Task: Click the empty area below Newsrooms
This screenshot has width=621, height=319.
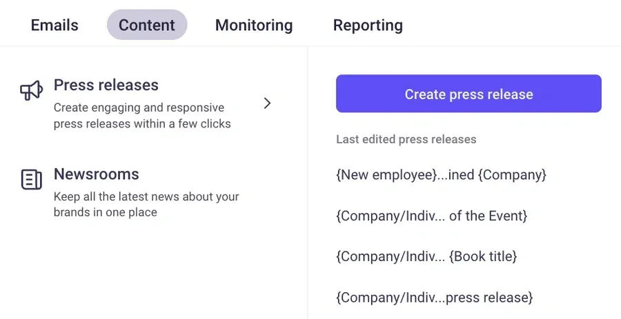Action: (x=152, y=269)
